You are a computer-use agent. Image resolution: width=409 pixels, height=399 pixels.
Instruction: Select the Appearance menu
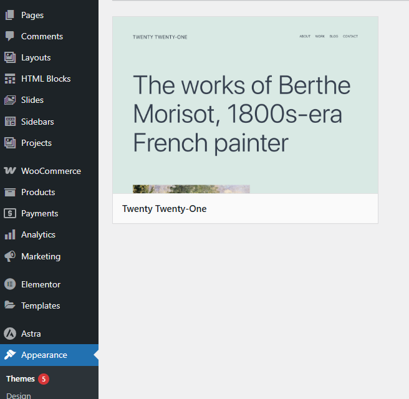point(44,355)
